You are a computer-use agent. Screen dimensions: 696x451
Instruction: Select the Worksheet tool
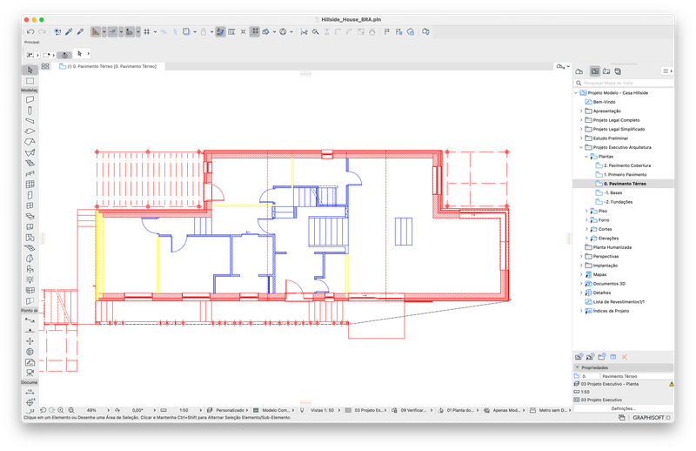pyautogui.click(x=30, y=362)
